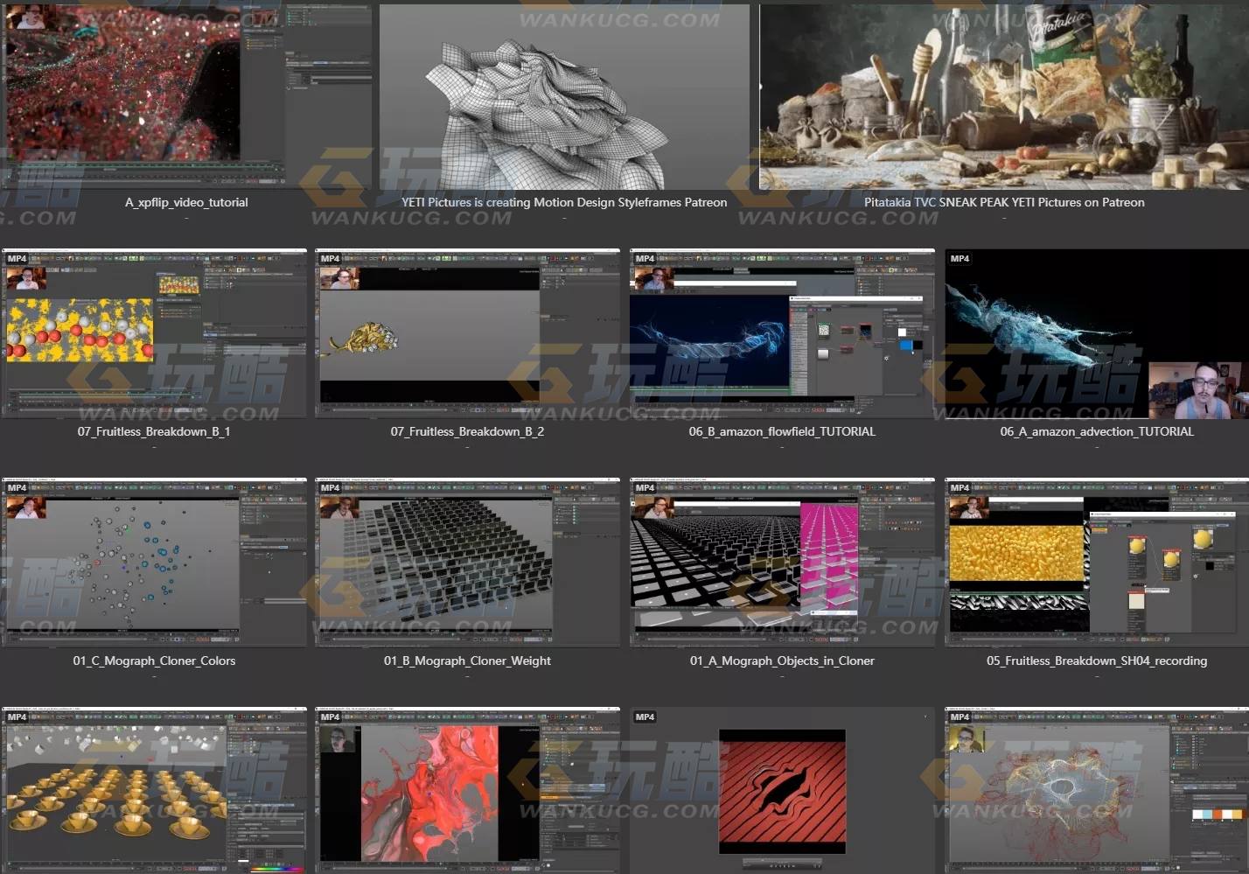The width and height of the screenshot is (1249, 874).
Task: Open the wireframe flower video in bottom row
Action: (x=1097, y=790)
